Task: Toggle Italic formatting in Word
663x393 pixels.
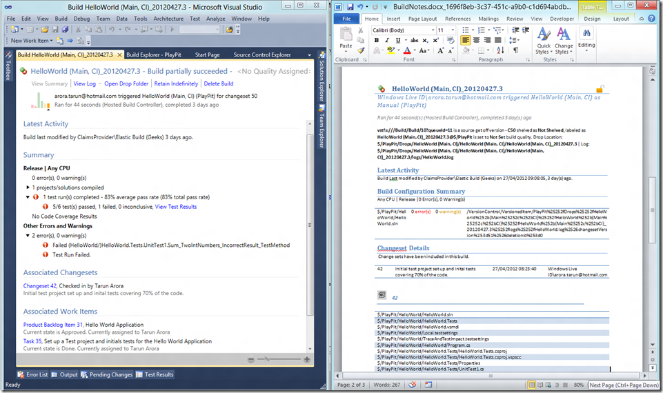Action: coord(387,40)
